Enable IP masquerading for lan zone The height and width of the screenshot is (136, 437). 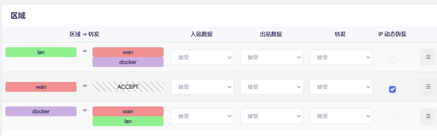pyautogui.click(x=392, y=60)
